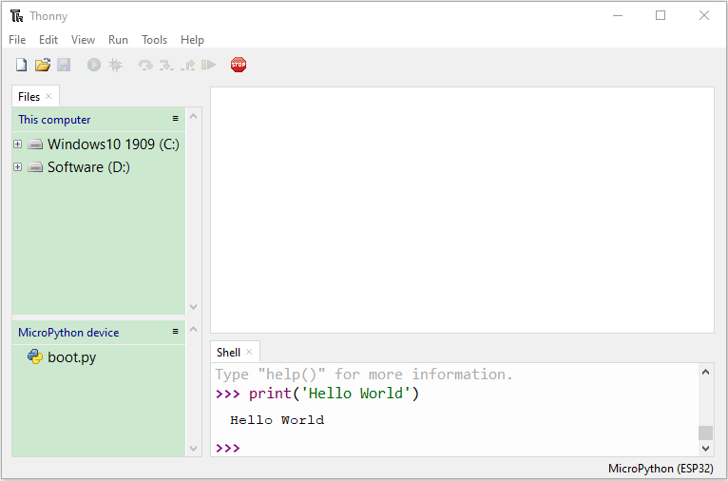Expand the Software (D:) drive node

pyautogui.click(x=18, y=166)
